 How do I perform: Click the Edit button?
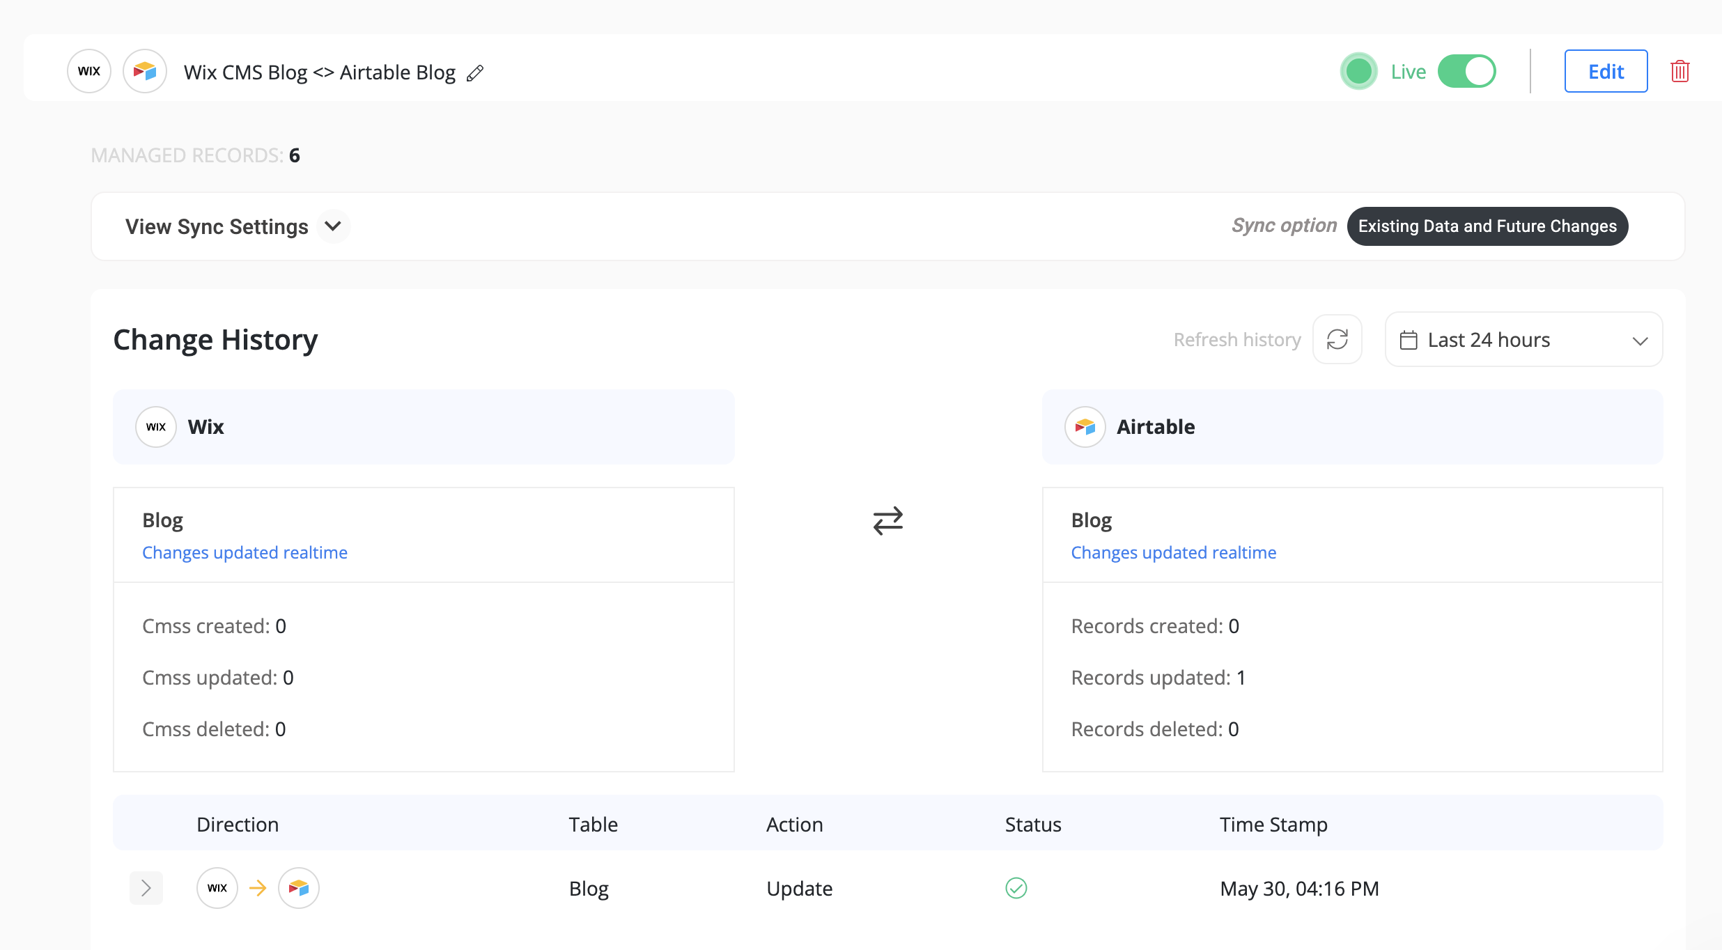[1606, 71]
